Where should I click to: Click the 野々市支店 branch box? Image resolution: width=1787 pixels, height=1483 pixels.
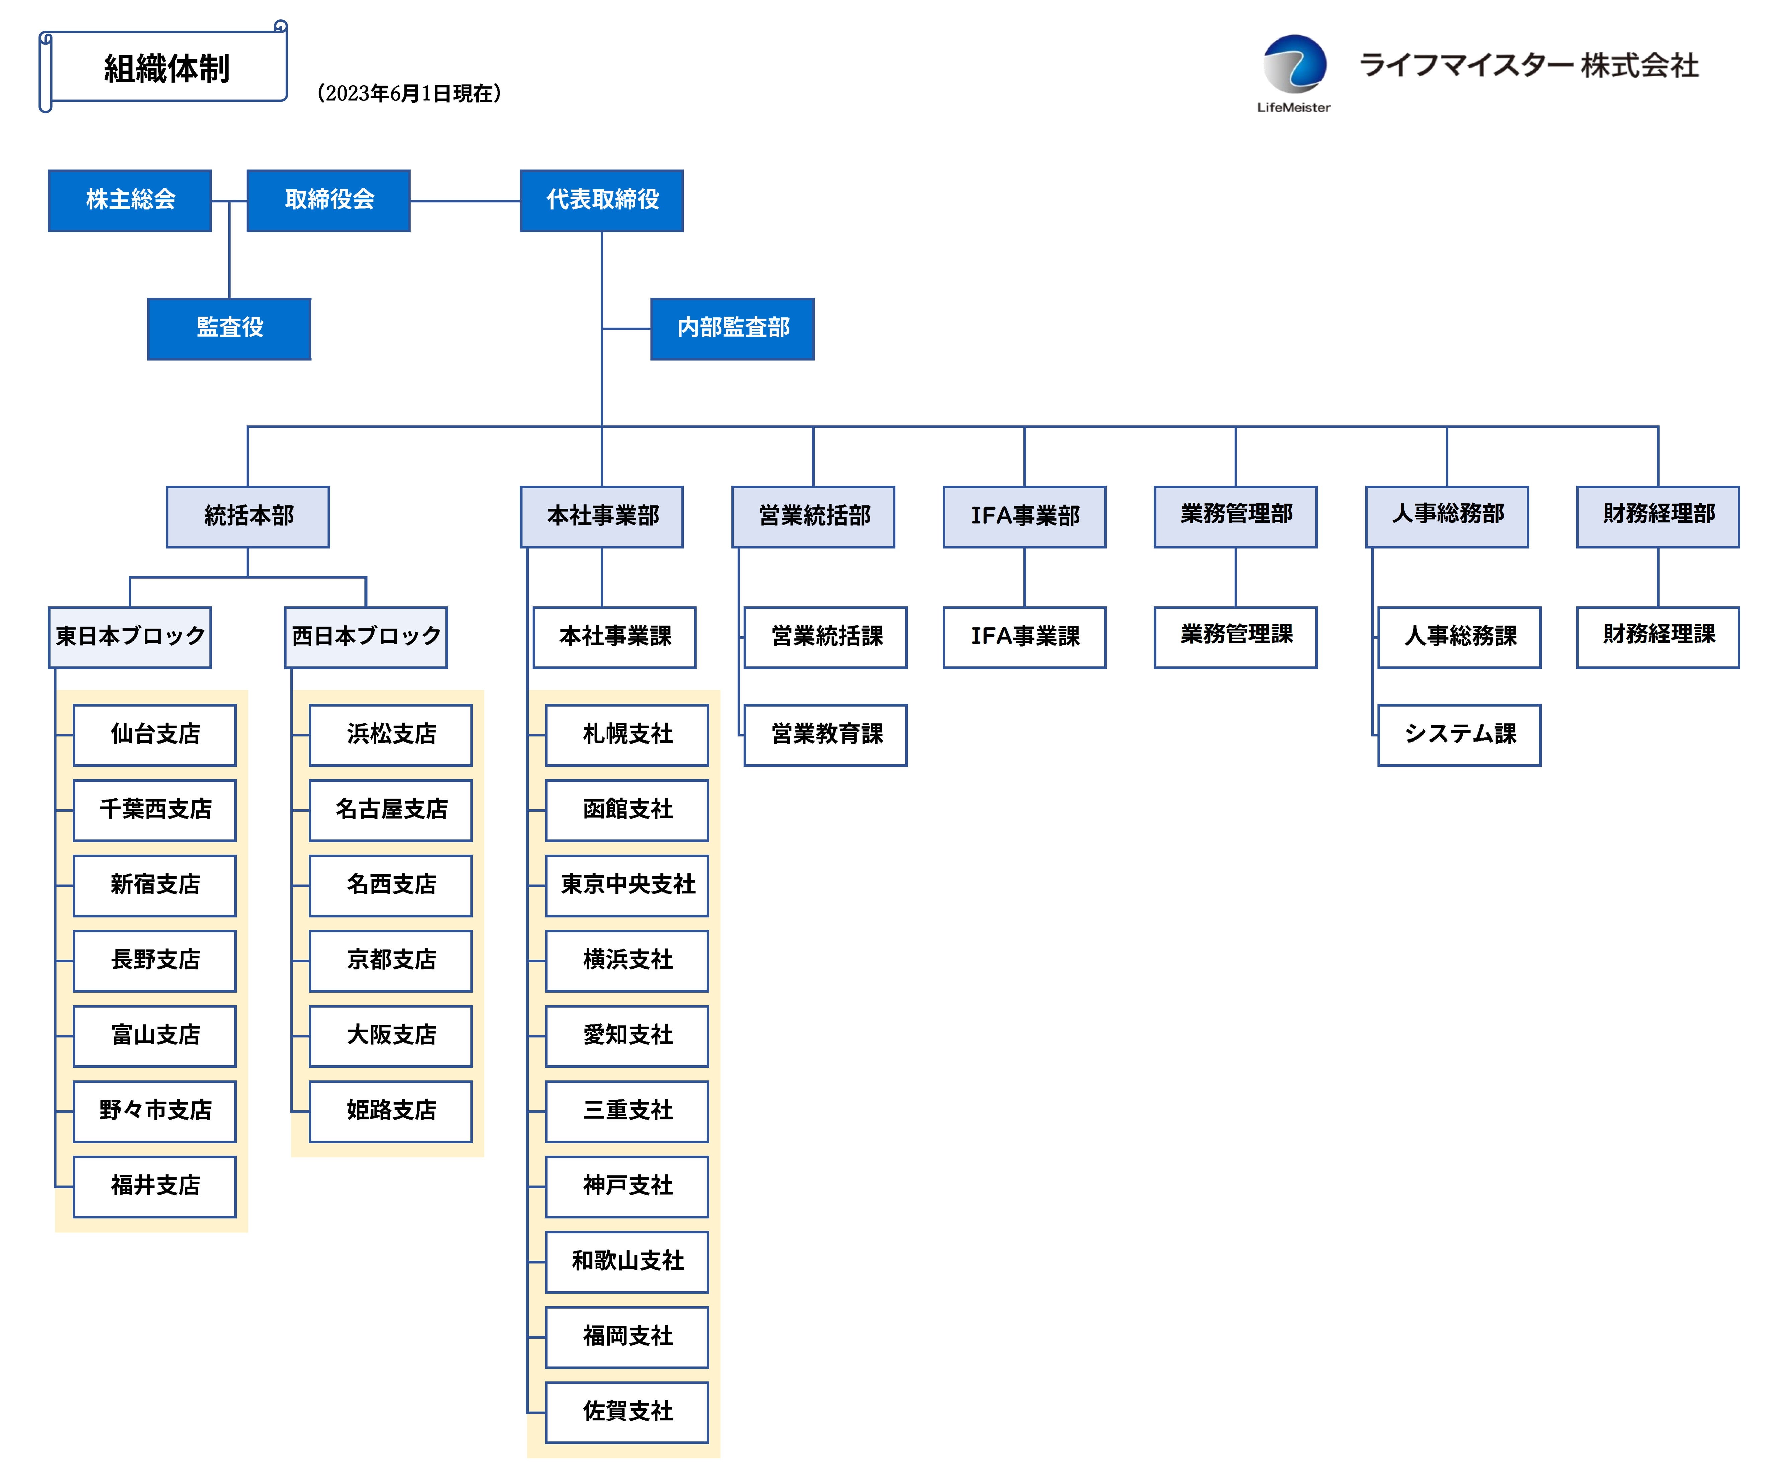pyautogui.click(x=155, y=1111)
